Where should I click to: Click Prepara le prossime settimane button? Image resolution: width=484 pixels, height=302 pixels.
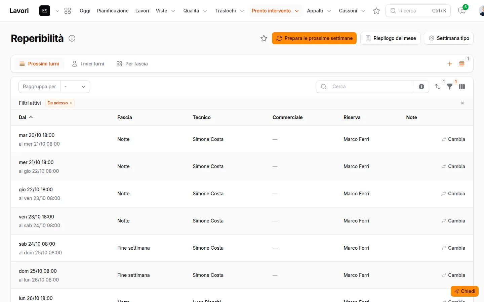[x=314, y=38]
